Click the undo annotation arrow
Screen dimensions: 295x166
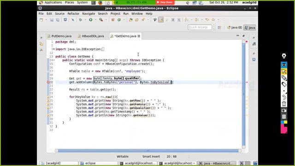[x=284, y=97]
